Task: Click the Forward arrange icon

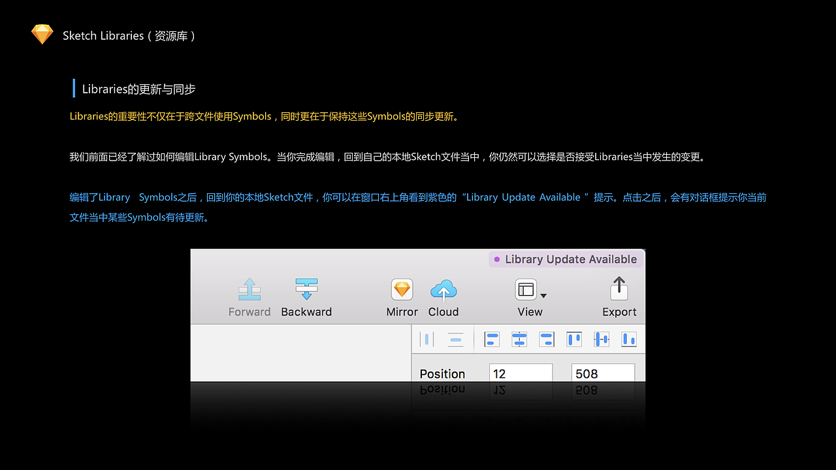Action: point(249,290)
